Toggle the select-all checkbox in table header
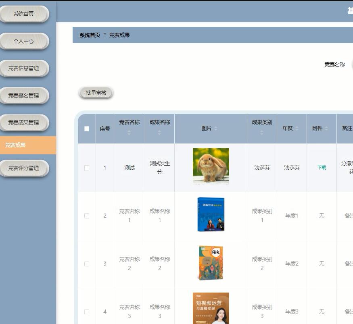 coord(87,129)
